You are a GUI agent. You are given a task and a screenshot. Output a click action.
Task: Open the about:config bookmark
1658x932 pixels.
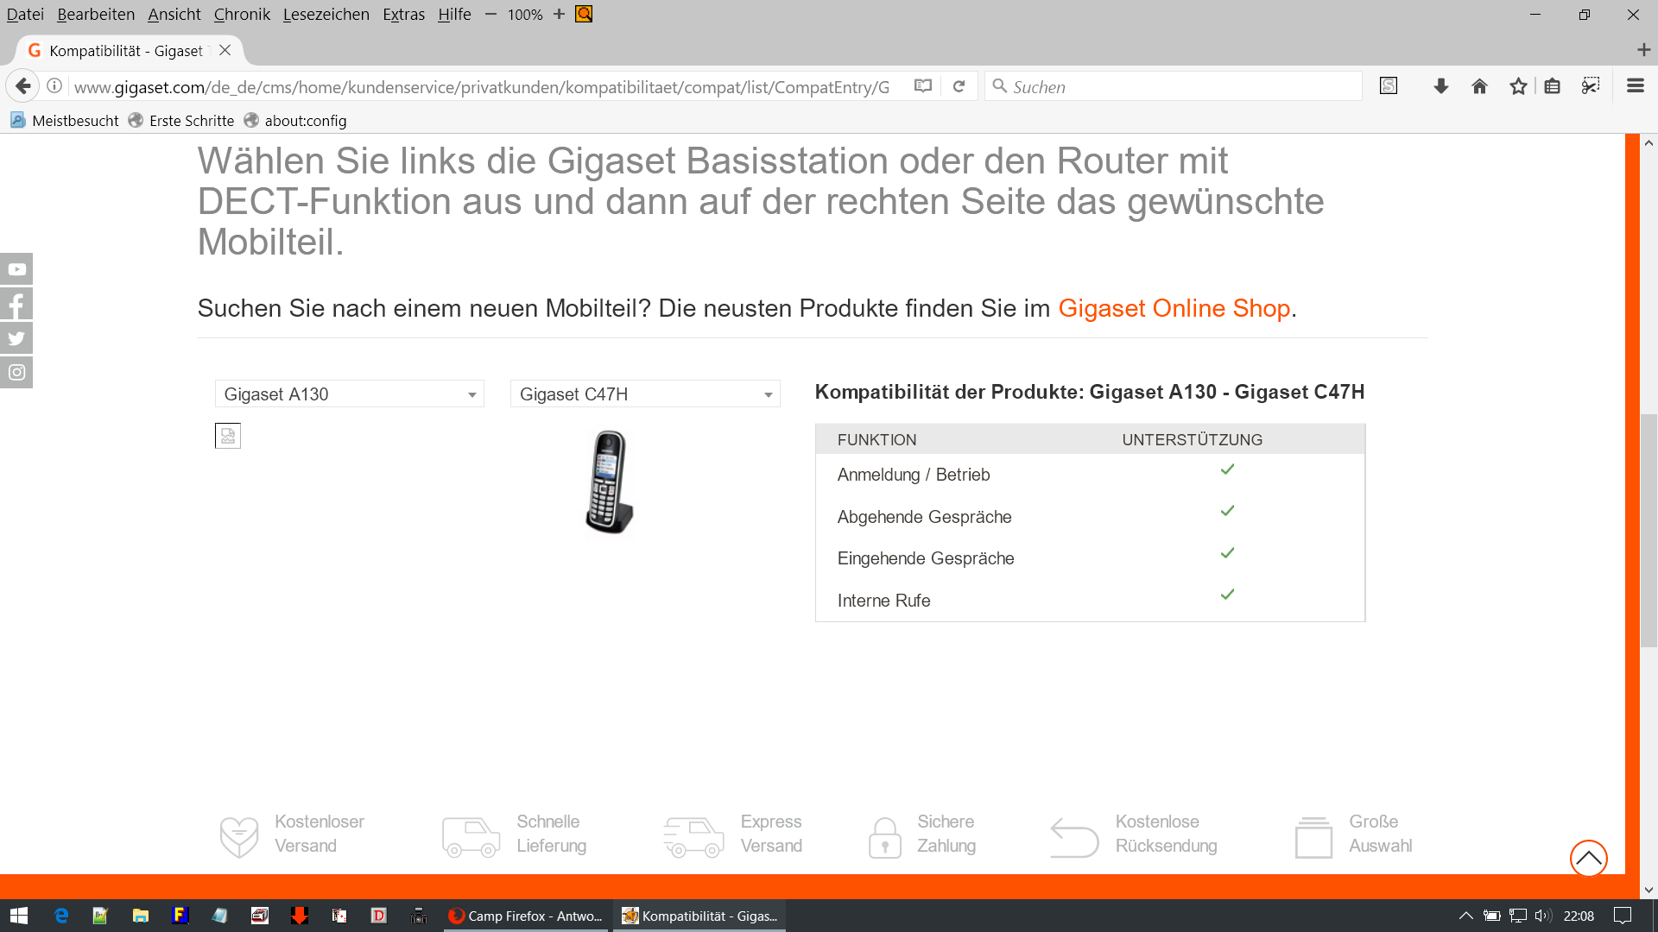pos(305,121)
